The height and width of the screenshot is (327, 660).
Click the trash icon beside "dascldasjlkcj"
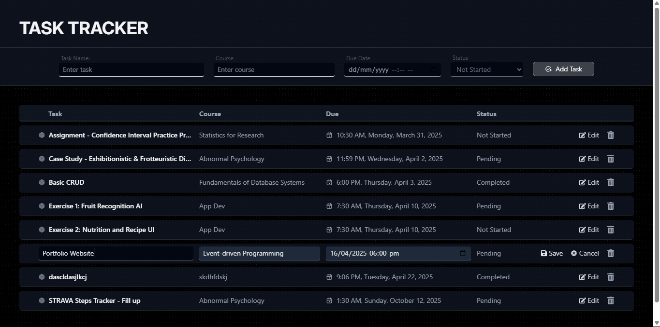coord(610,277)
